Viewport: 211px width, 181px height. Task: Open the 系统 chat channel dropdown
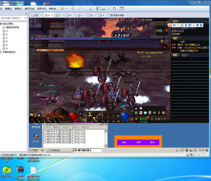pyautogui.click(x=176, y=22)
